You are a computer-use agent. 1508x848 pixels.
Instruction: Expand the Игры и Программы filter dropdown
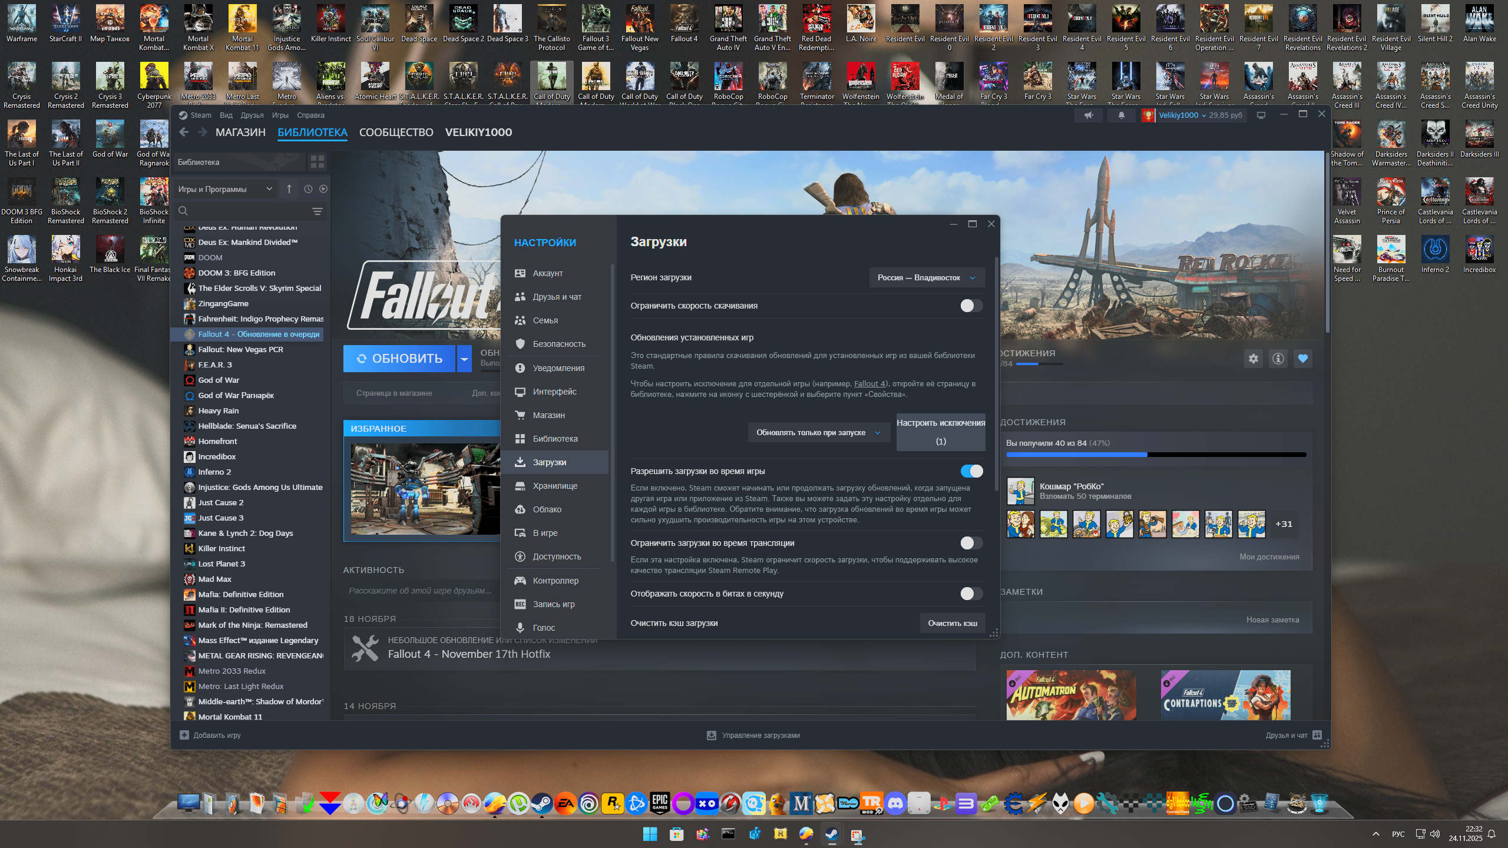pyautogui.click(x=225, y=189)
